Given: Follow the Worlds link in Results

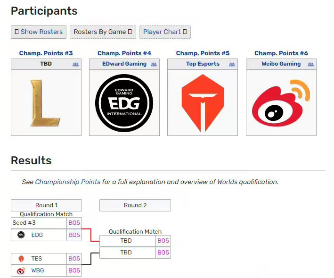Looking at the screenshot, I should click(227, 182).
